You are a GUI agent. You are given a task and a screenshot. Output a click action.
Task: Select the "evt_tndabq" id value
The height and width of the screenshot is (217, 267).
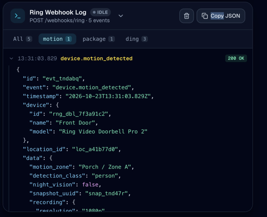(62, 79)
